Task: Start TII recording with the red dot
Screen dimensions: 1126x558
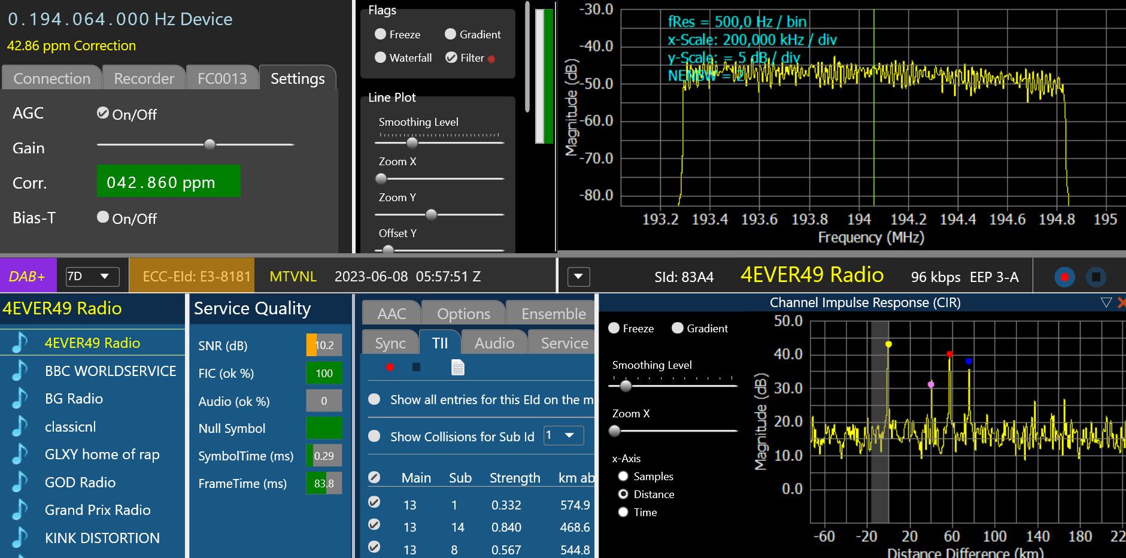Action: pos(390,367)
